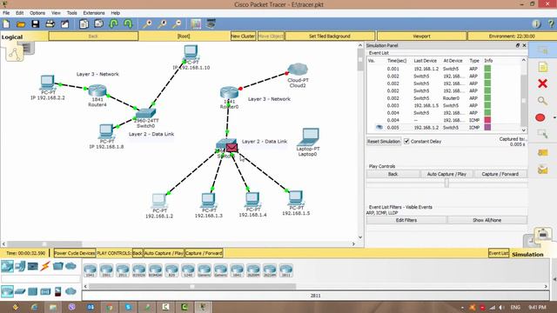
Task: Open the Activity Wizard icon
Action: pos(65,23)
